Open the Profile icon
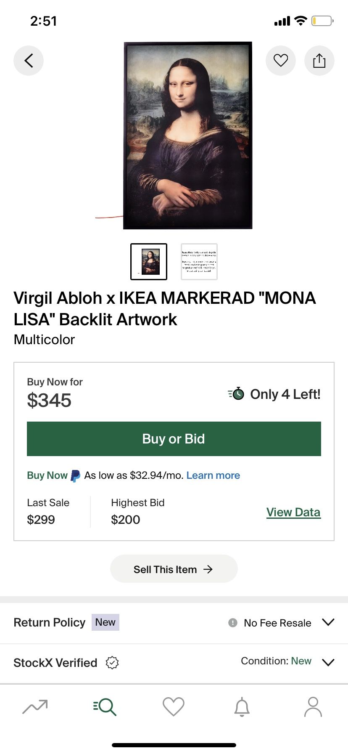 point(313,707)
